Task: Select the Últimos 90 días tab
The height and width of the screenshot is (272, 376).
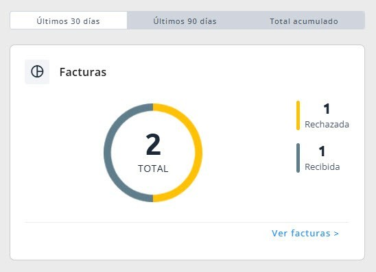Action: pyautogui.click(x=185, y=21)
